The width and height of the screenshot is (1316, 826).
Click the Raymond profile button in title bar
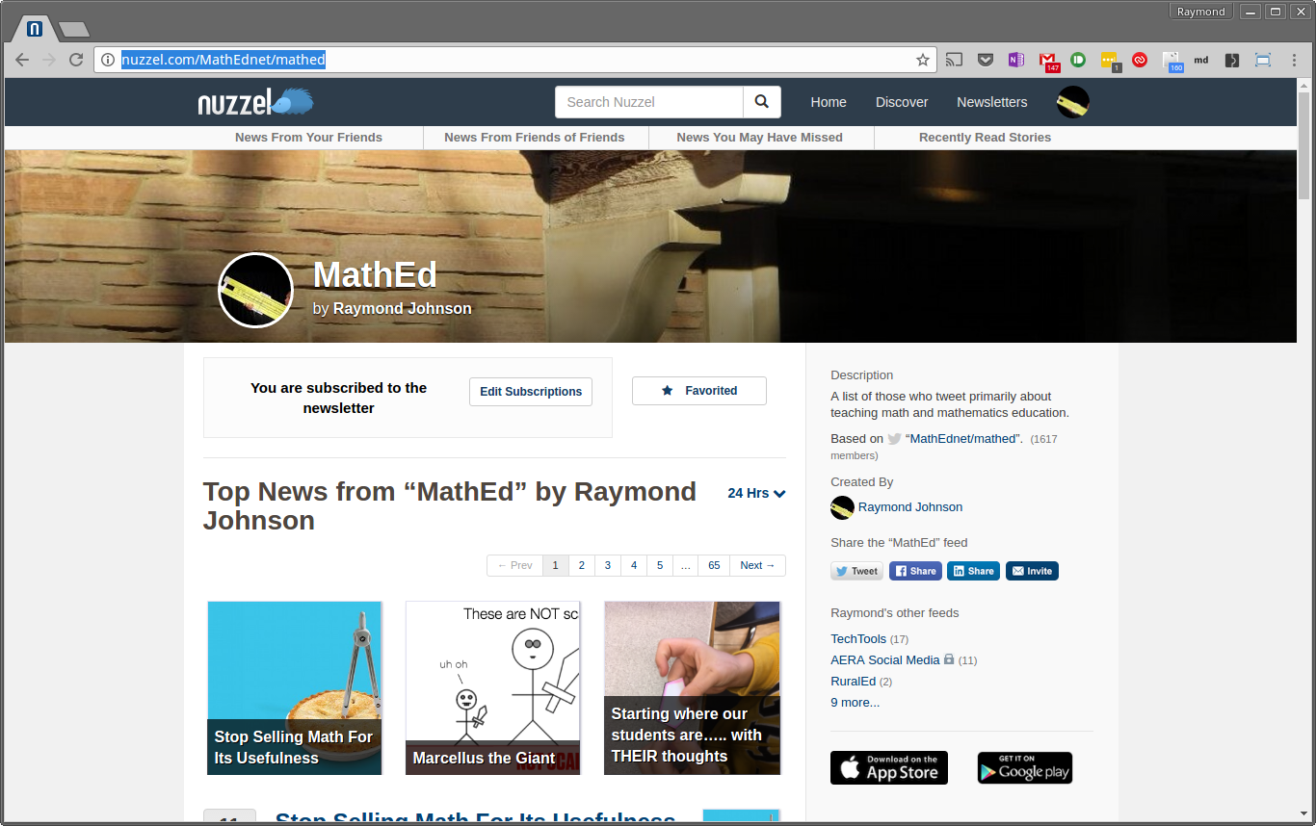pos(1200,12)
